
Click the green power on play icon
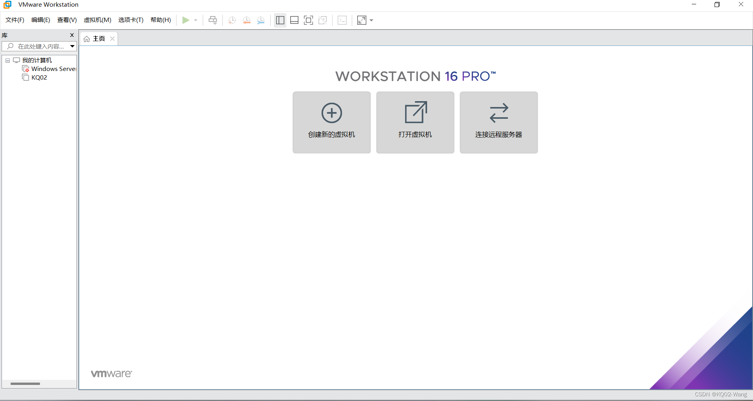(186, 20)
